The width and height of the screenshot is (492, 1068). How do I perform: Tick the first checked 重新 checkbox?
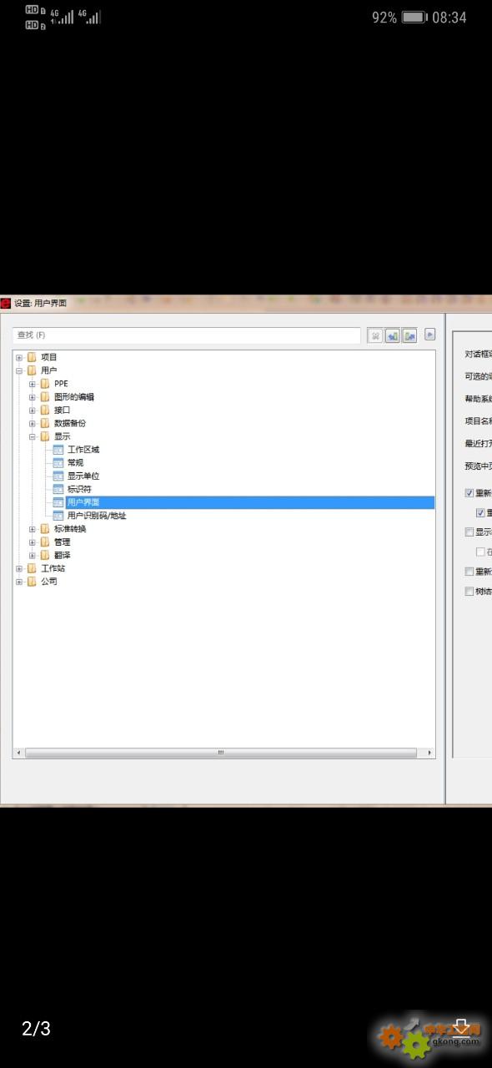pos(469,493)
